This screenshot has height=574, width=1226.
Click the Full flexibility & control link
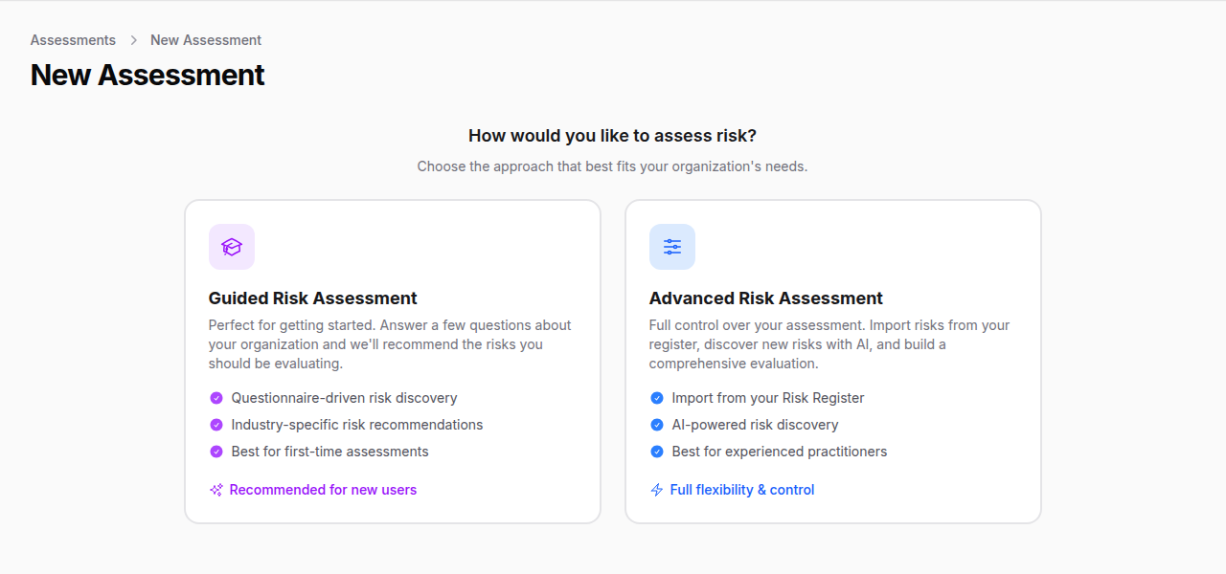point(741,489)
